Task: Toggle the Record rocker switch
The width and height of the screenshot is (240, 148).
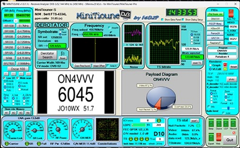Action: [x=233, y=123]
